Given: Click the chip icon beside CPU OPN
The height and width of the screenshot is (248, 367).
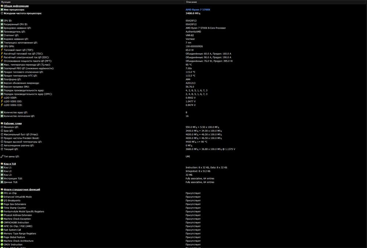Looking at the screenshot, I should pos(2,46).
